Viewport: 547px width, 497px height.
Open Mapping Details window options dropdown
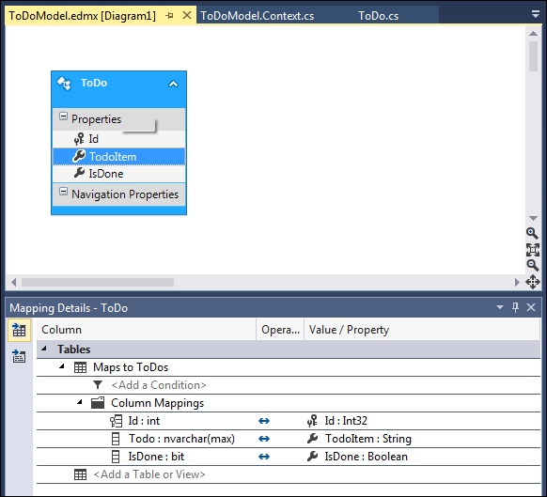pyautogui.click(x=500, y=307)
